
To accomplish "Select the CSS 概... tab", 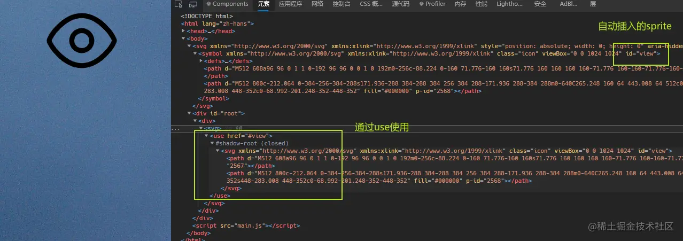I will tap(371, 4).
